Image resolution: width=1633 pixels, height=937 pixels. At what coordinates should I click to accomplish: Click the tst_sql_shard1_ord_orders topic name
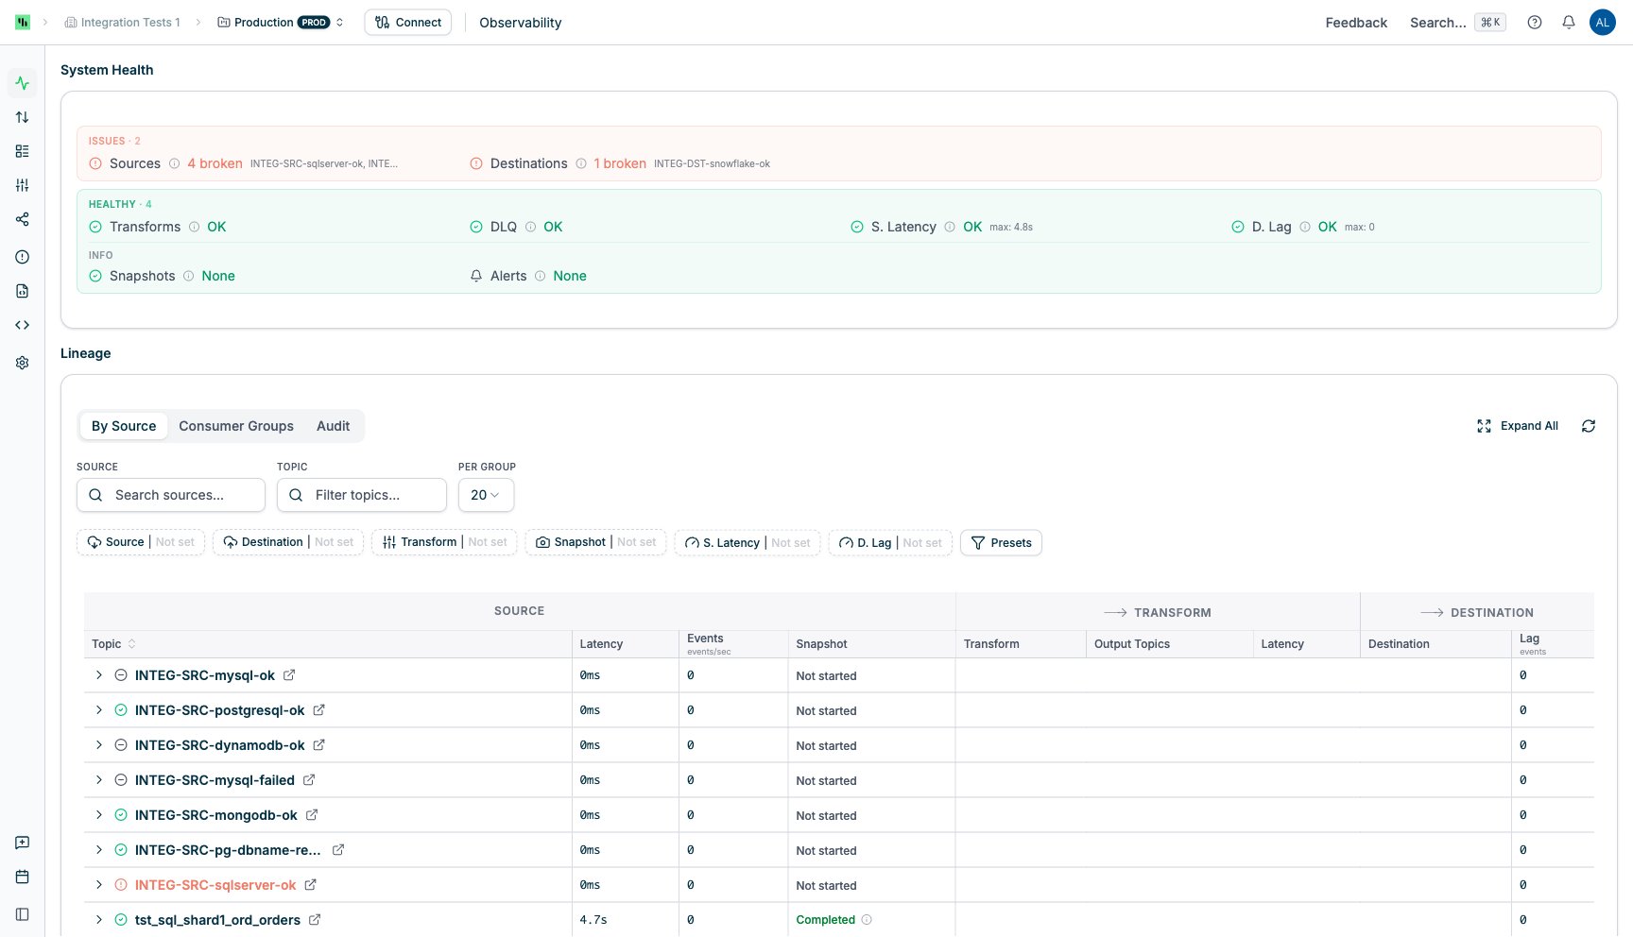pyautogui.click(x=217, y=920)
